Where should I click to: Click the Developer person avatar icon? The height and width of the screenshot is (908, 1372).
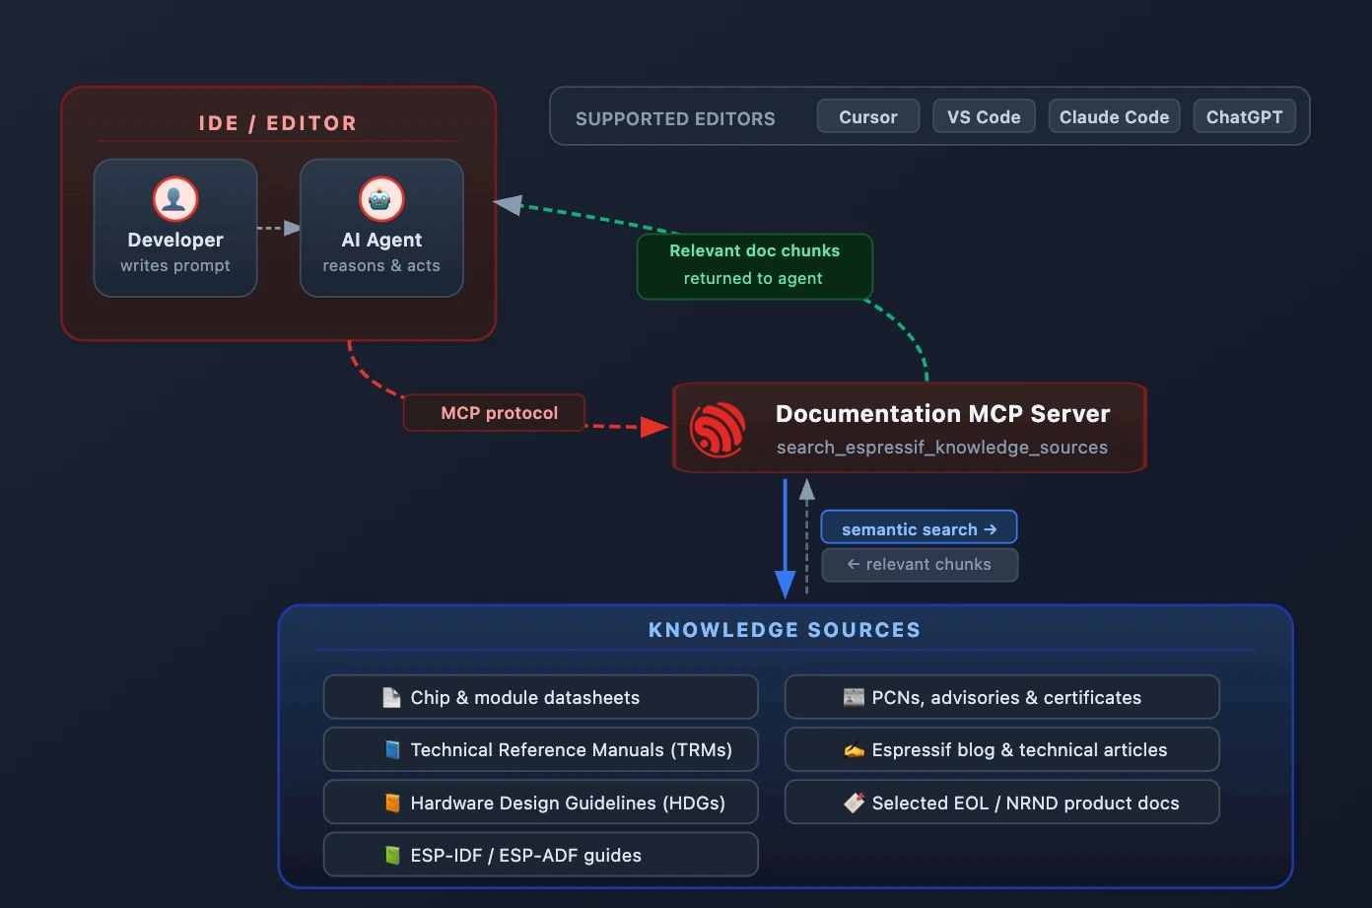point(175,199)
